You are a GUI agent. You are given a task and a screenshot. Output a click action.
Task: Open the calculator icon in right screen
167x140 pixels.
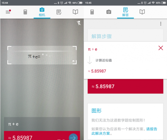tap(92, 12)
